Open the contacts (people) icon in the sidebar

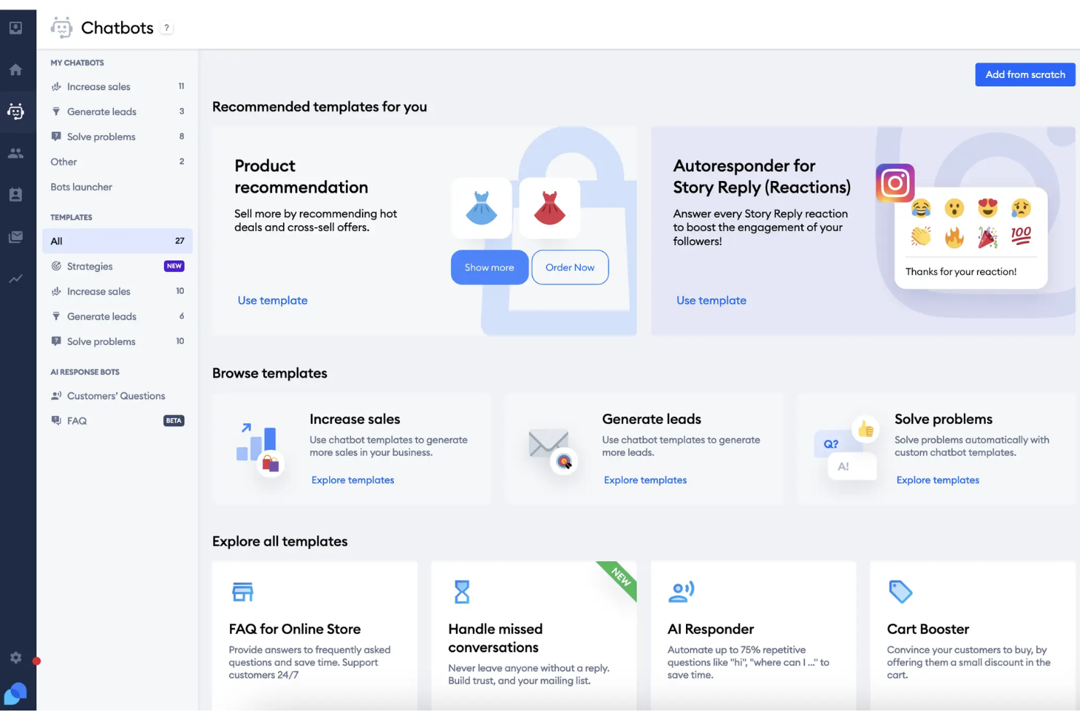pos(15,152)
